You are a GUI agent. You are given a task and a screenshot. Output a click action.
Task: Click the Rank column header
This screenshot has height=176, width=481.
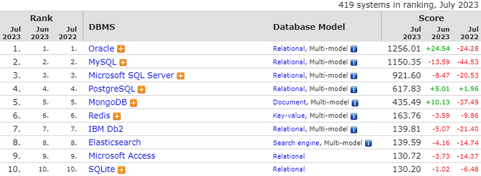(41, 18)
